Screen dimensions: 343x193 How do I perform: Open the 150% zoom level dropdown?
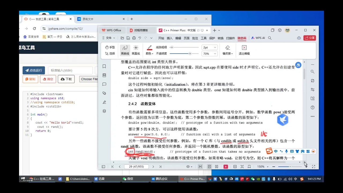point(263,167)
